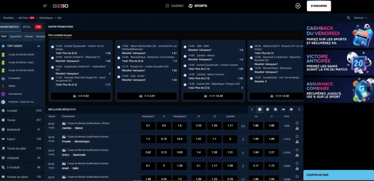Viewport: 374px width, 181px height.
Task: Switch to the Casino tab
Action: [x=174, y=6]
